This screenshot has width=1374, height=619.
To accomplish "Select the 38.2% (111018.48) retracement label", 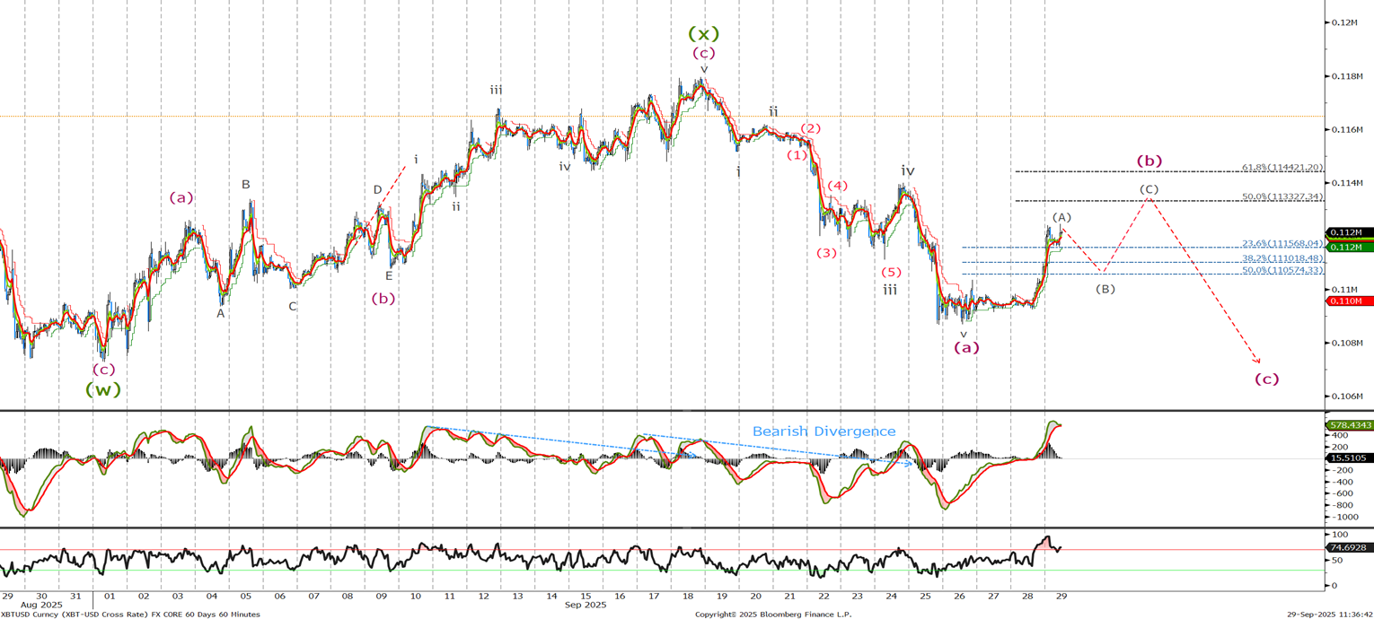I will (1282, 258).
